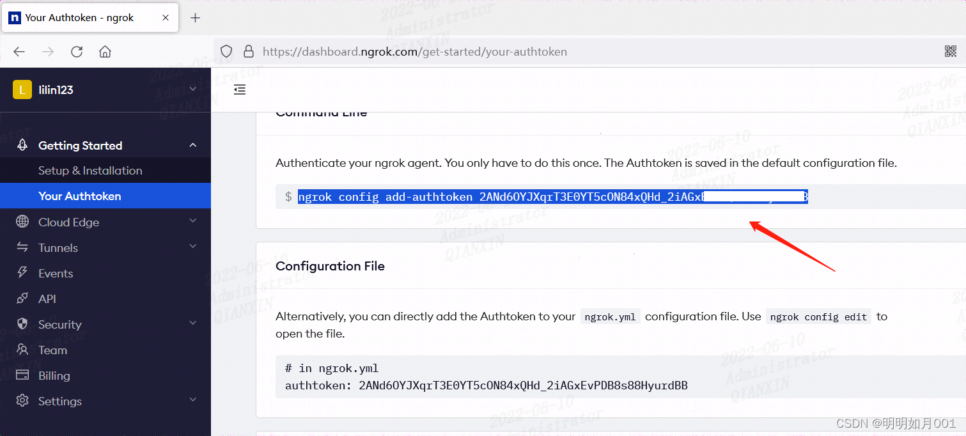Click the Billing card icon
The width and height of the screenshot is (966, 436).
[22, 375]
